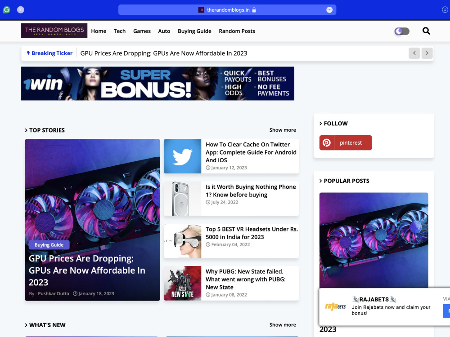Open the address bar ellipsis menu
This screenshot has width=450, height=337.
click(329, 10)
